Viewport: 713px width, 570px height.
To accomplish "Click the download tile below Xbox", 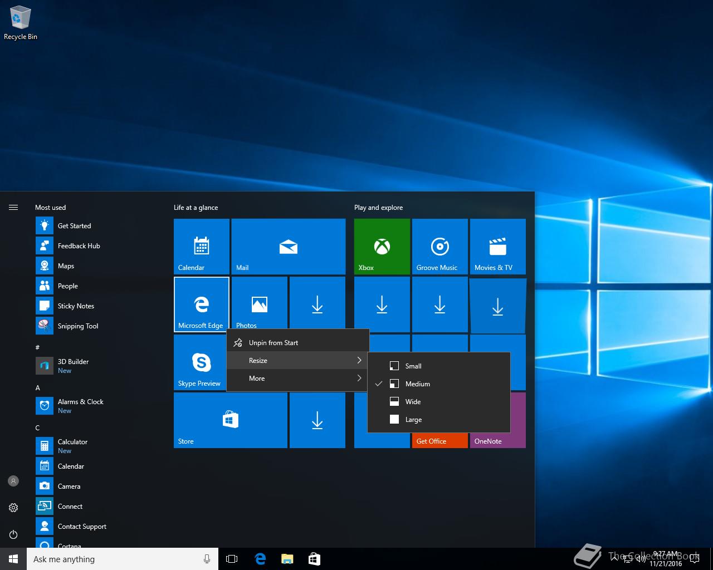I will (x=382, y=304).
